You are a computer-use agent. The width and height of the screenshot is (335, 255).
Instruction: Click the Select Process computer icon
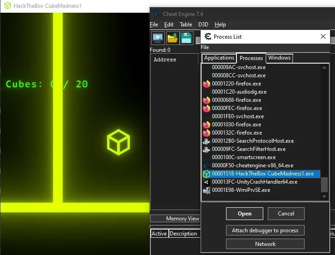pyautogui.click(x=158, y=38)
